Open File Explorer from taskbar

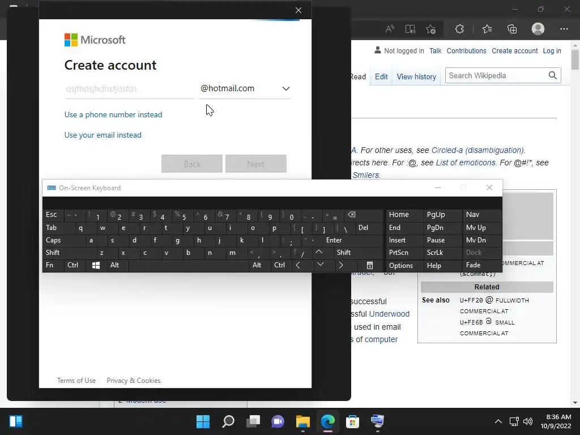[x=303, y=421]
